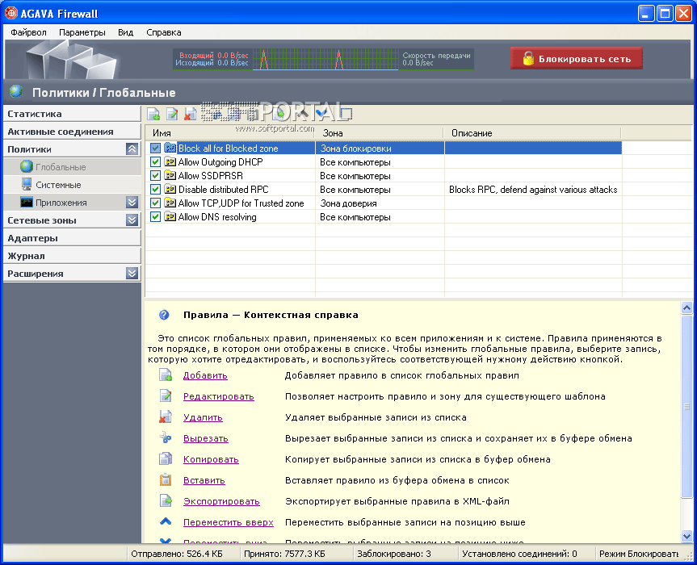The image size is (697, 565).
Task: Disable the Allow DNS resolving rule
Action: (156, 217)
